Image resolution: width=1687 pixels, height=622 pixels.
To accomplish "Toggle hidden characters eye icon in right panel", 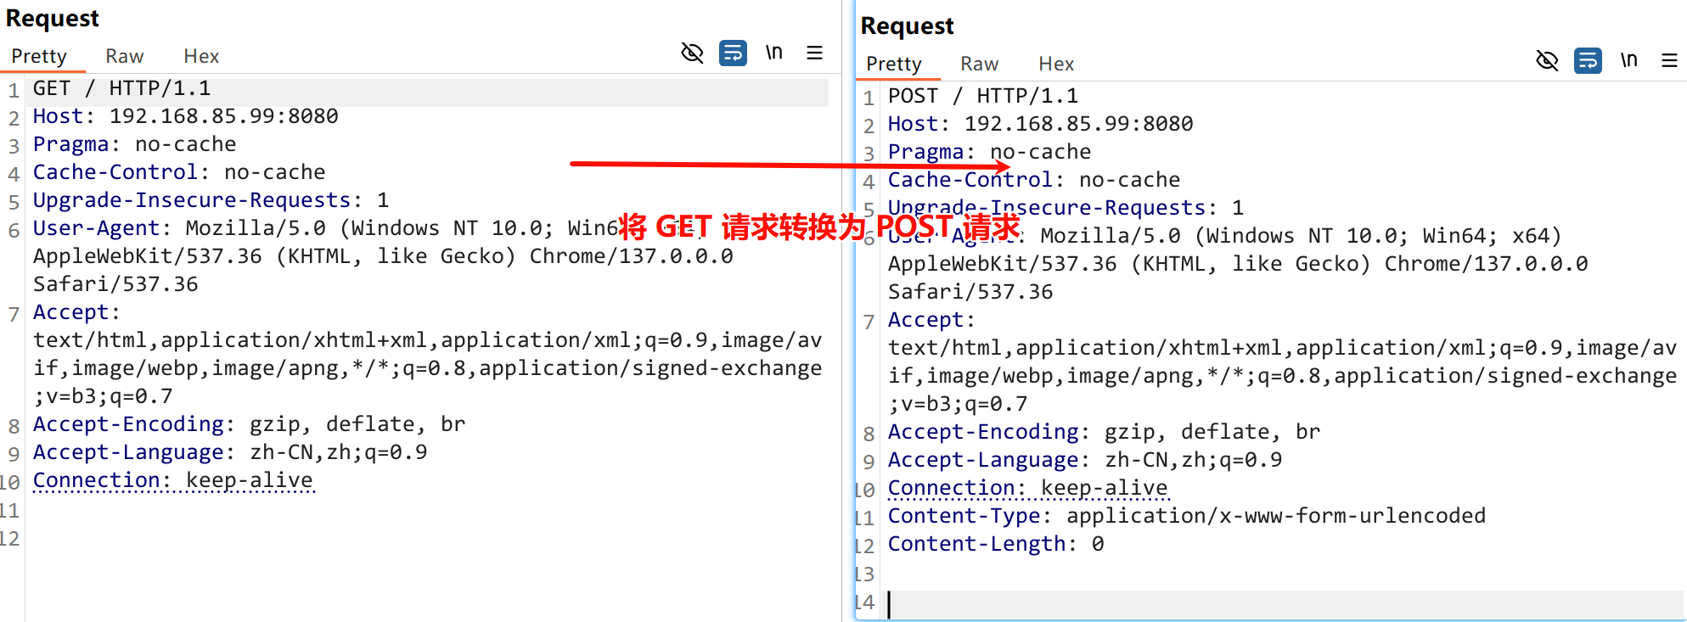I will pyautogui.click(x=1547, y=61).
